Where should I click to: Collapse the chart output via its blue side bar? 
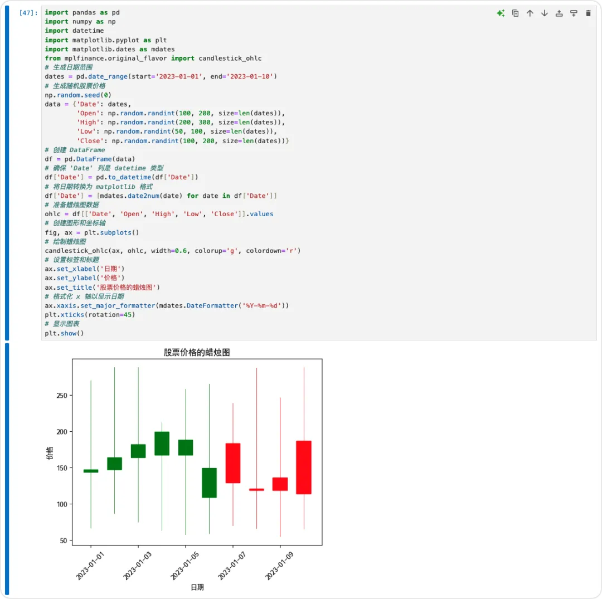tap(7, 469)
